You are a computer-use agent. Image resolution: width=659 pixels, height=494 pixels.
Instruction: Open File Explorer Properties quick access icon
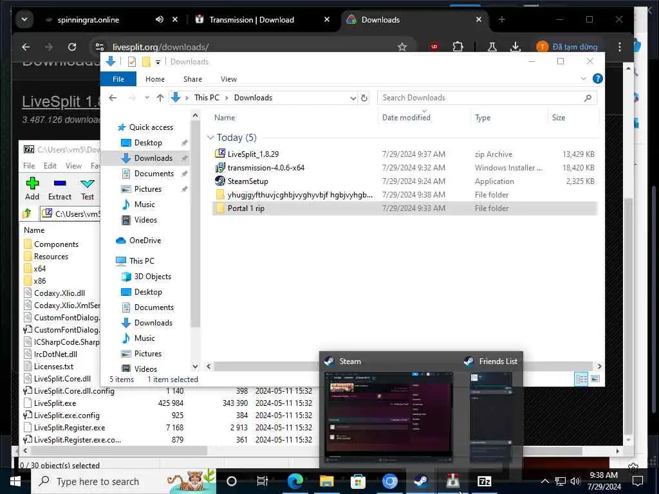131,62
